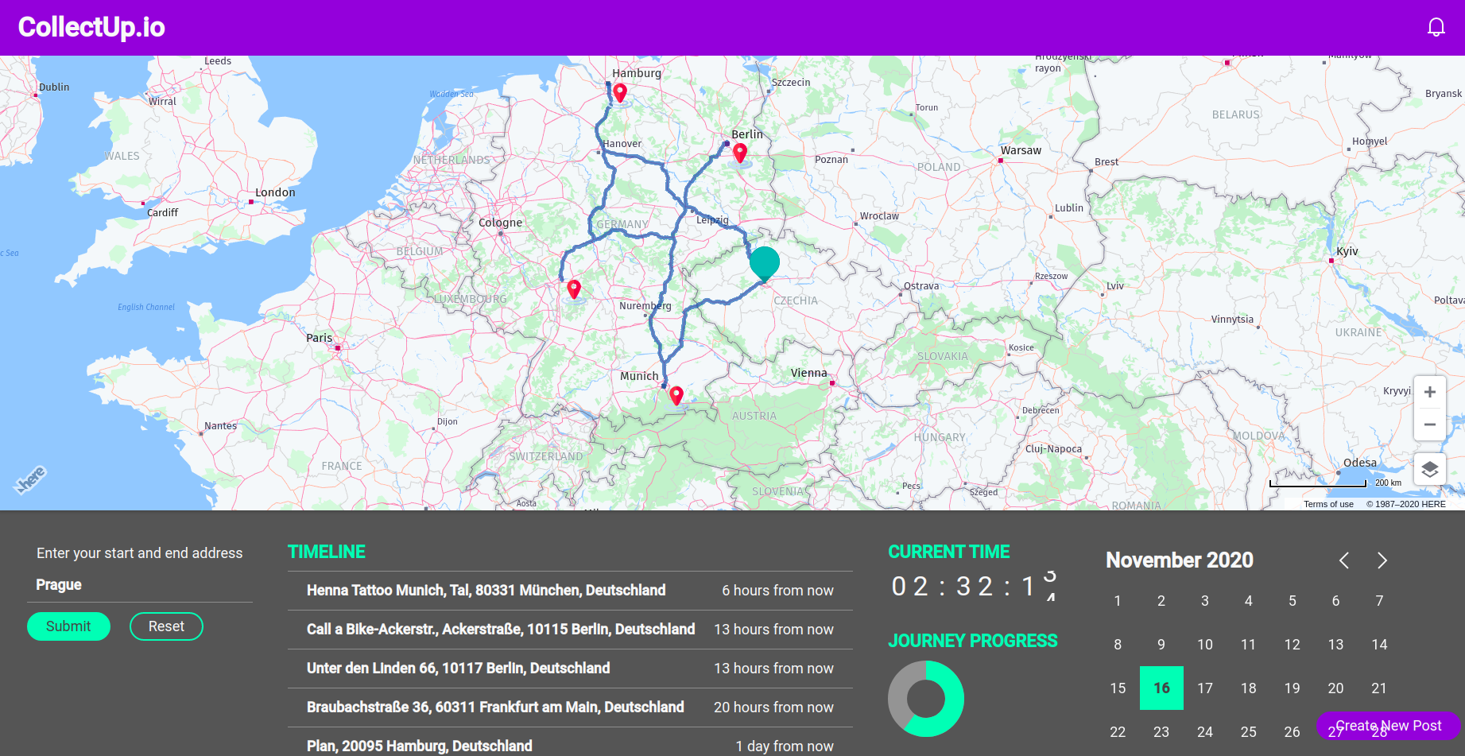Choose November 24 in the calendar

(1205, 732)
